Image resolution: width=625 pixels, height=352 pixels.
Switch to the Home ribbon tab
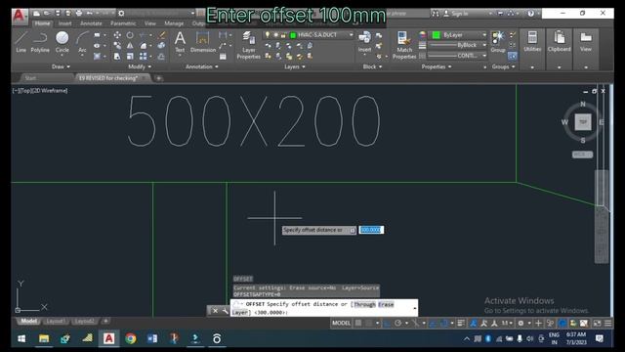pos(42,23)
